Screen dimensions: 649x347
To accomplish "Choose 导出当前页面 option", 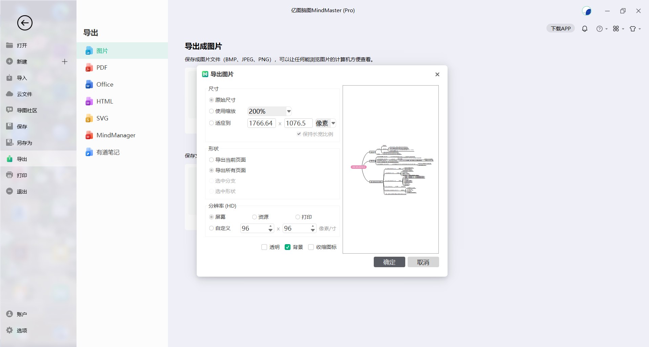I will tap(211, 160).
